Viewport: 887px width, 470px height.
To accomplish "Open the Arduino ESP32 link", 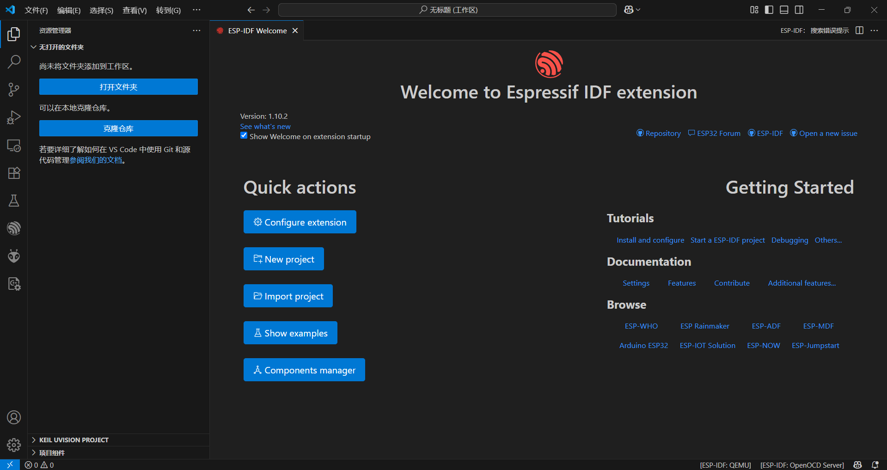I will click(643, 345).
